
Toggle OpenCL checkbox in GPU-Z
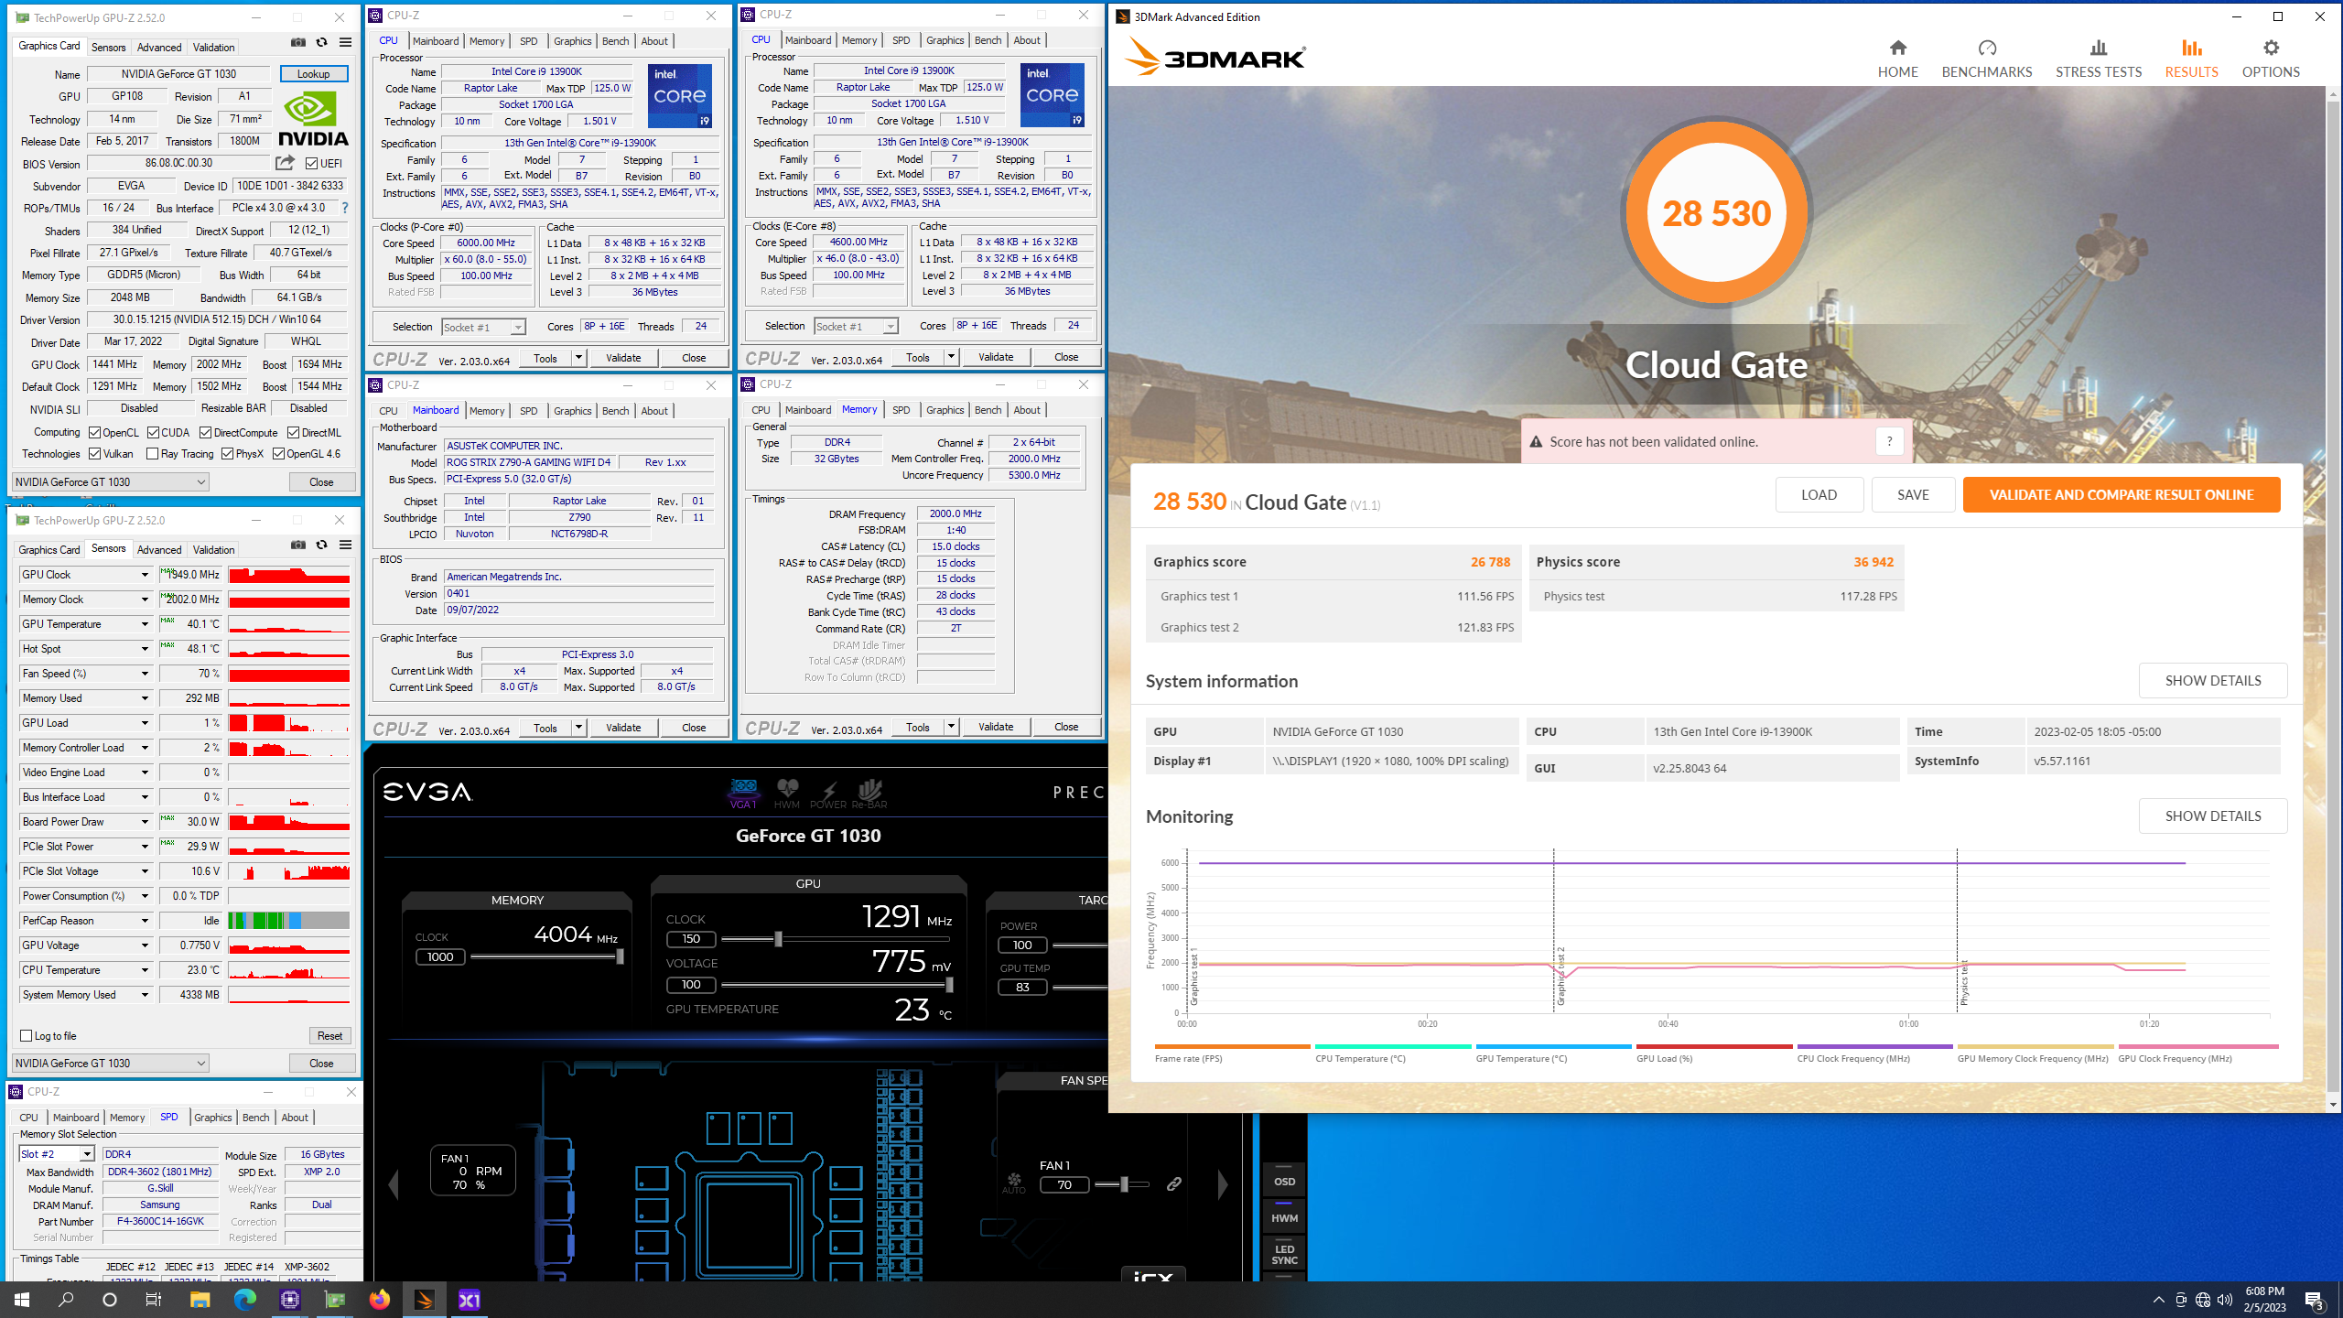point(94,432)
